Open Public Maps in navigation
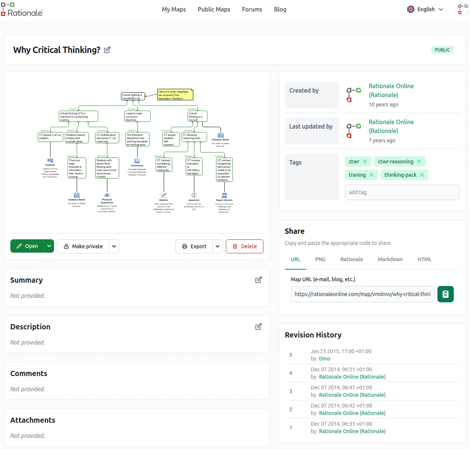 click(214, 9)
